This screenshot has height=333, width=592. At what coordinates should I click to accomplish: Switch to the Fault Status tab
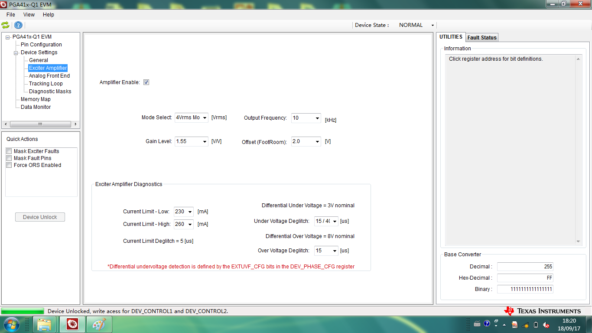[x=482, y=38]
